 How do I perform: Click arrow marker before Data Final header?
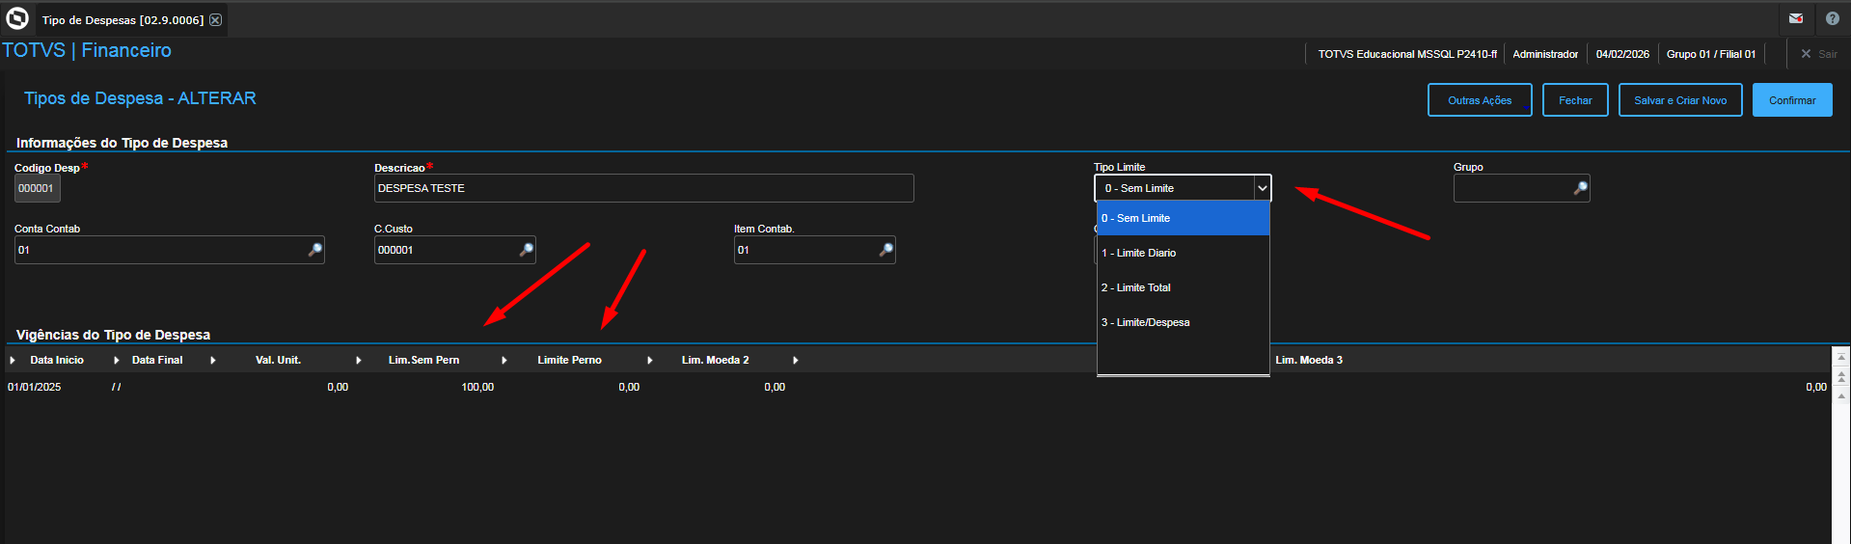[117, 360]
